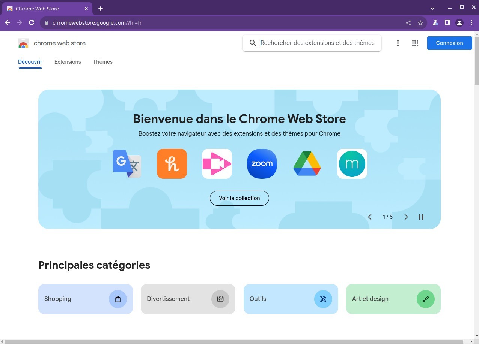Image resolution: width=479 pixels, height=344 pixels.
Task: Select the Chrome Web Store browser tab
Action: click(47, 9)
